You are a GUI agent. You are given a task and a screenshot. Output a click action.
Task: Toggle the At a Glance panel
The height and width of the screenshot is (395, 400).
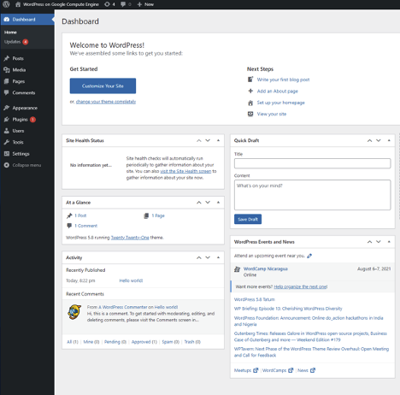point(218,203)
